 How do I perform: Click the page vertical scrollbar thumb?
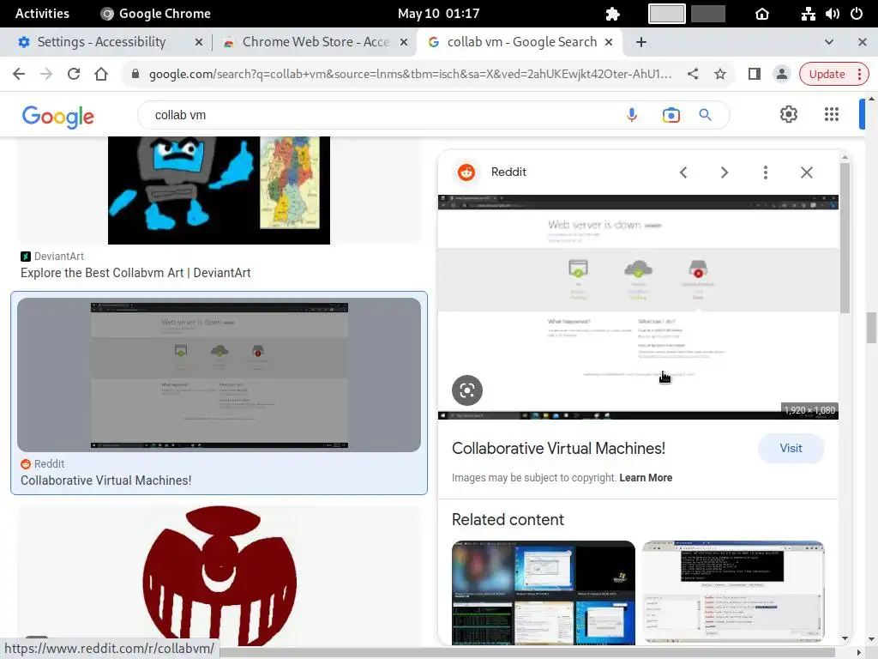[871, 327]
